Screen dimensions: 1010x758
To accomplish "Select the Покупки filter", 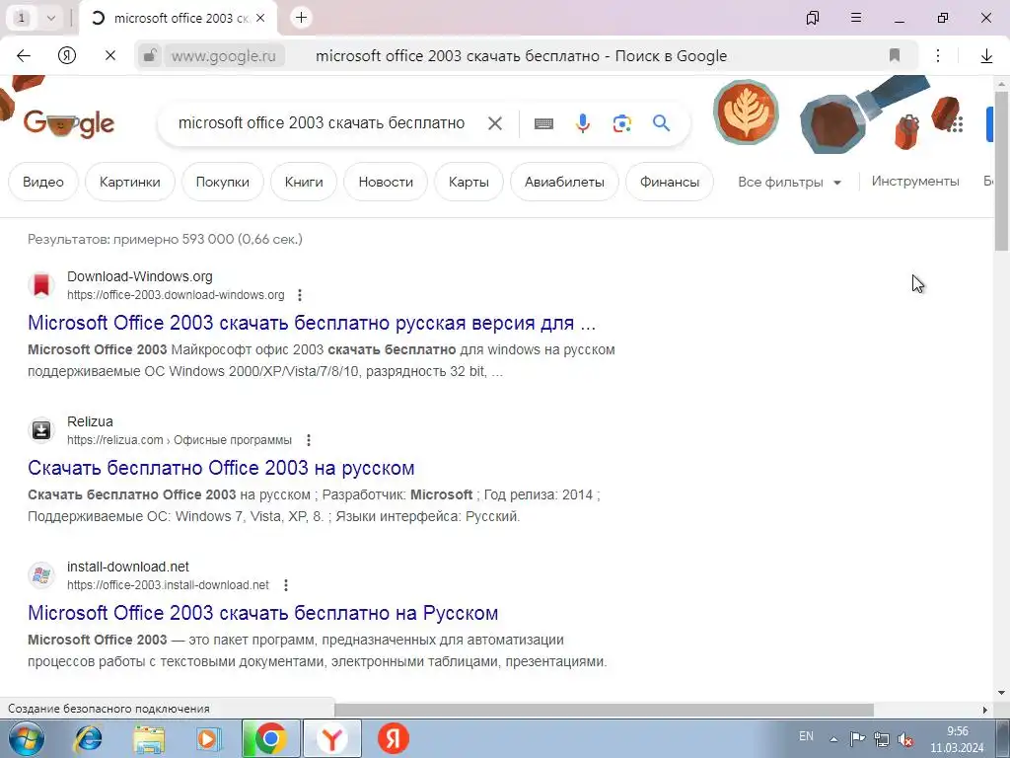I will [x=223, y=182].
